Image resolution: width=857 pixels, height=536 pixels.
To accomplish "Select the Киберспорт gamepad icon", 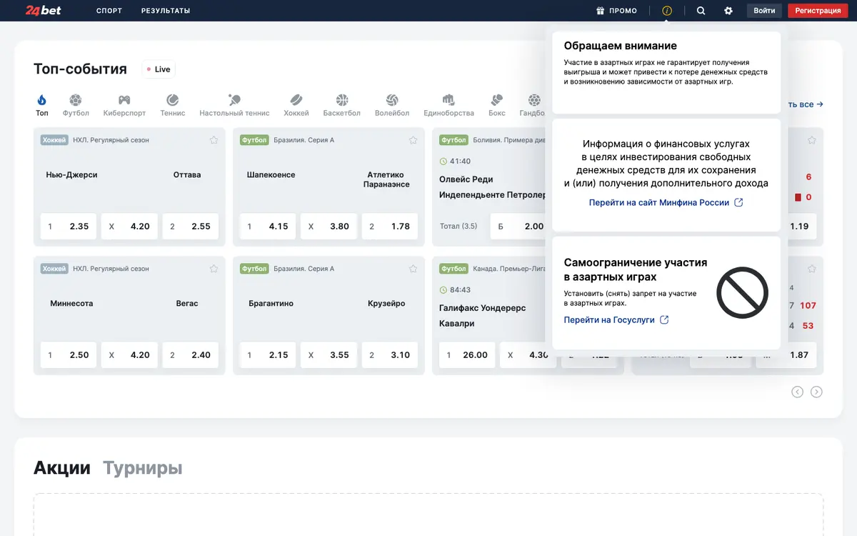I will pyautogui.click(x=124, y=105).
